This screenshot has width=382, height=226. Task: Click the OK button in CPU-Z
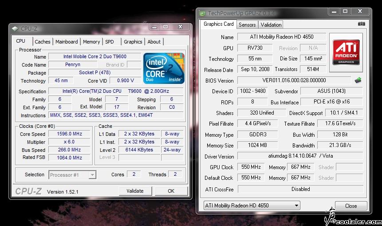click(171, 191)
